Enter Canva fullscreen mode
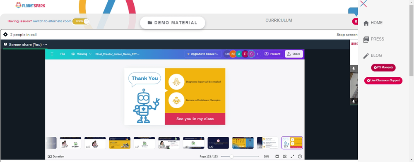 (292, 157)
